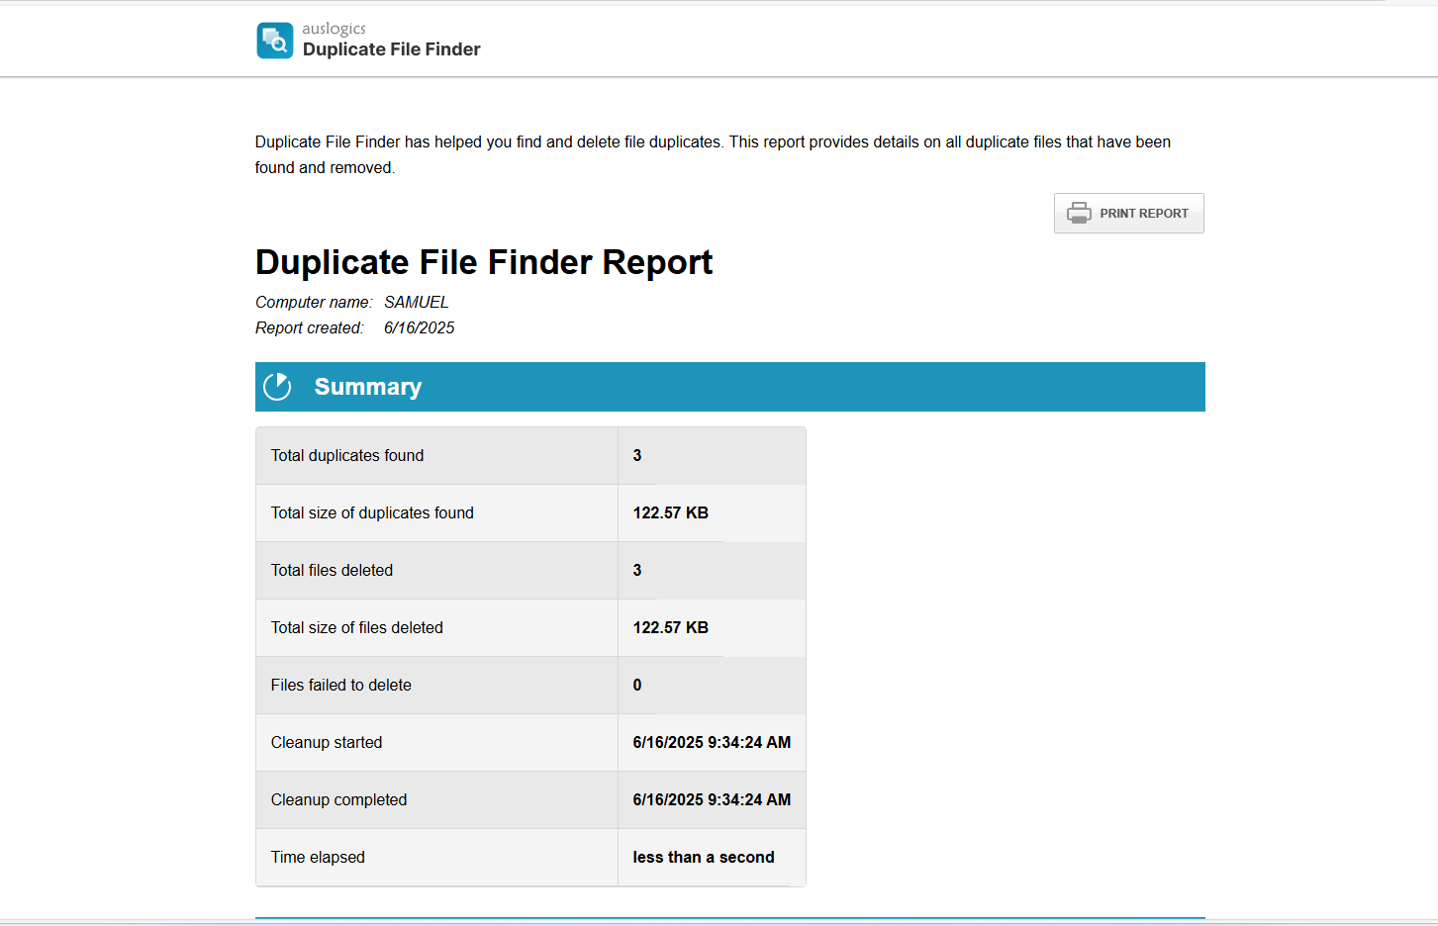The image size is (1438, 926).
Task: Select the 'Duplicate File Finder Report' heading
Action: pyautogui.click(x=483, y=262)
